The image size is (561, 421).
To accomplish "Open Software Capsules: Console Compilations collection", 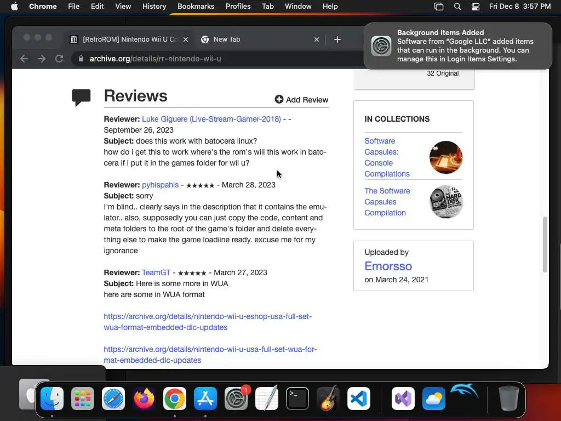I will [x=387, y=157].
